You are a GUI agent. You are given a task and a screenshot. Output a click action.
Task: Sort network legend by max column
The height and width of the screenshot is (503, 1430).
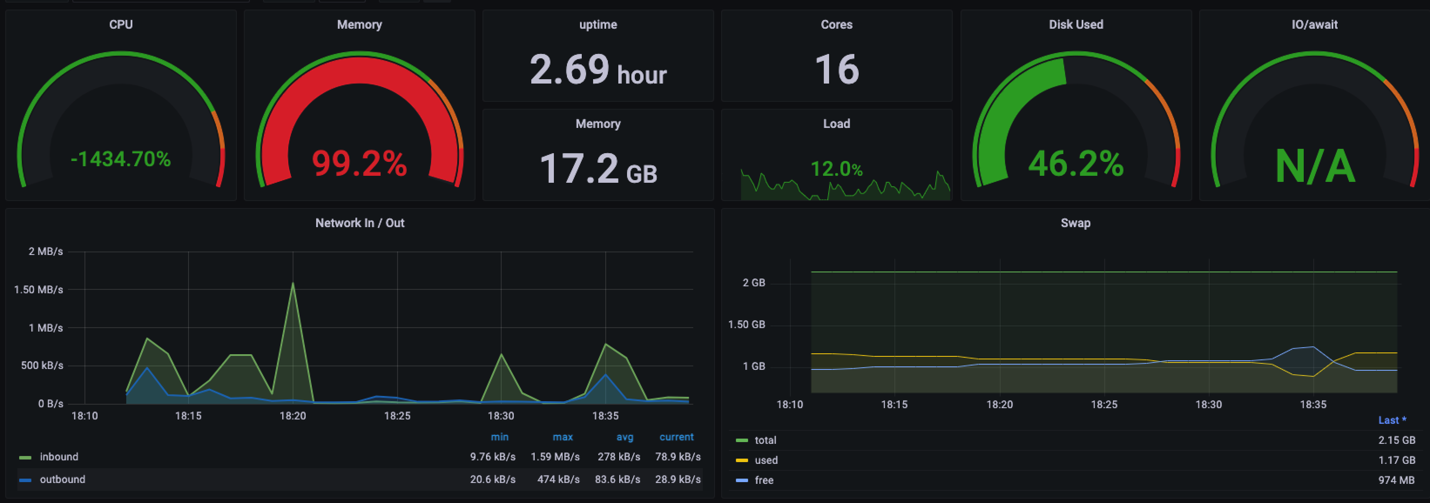(562, 437)
